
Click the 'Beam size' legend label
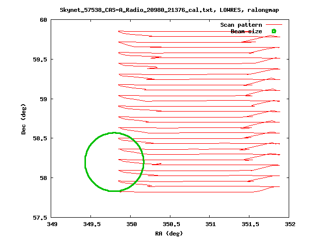(x=246, y=31)
